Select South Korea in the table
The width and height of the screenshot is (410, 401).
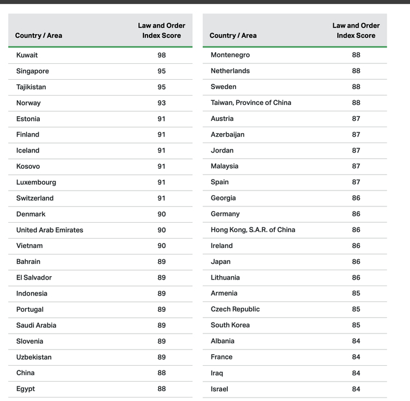click(230, 325)
